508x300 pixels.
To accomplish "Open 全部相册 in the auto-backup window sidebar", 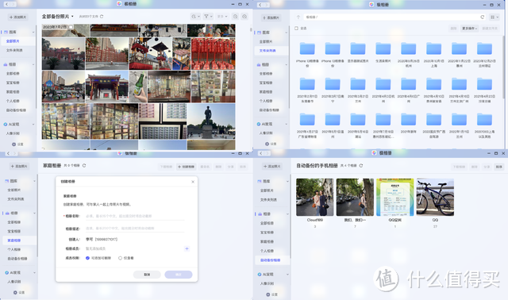I will 267,223.
